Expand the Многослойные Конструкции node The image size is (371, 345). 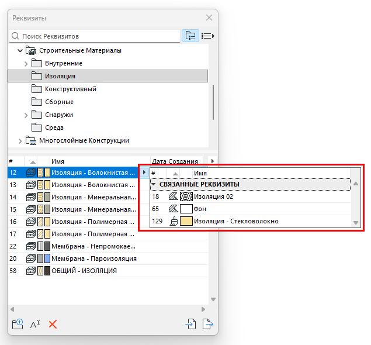20,141
